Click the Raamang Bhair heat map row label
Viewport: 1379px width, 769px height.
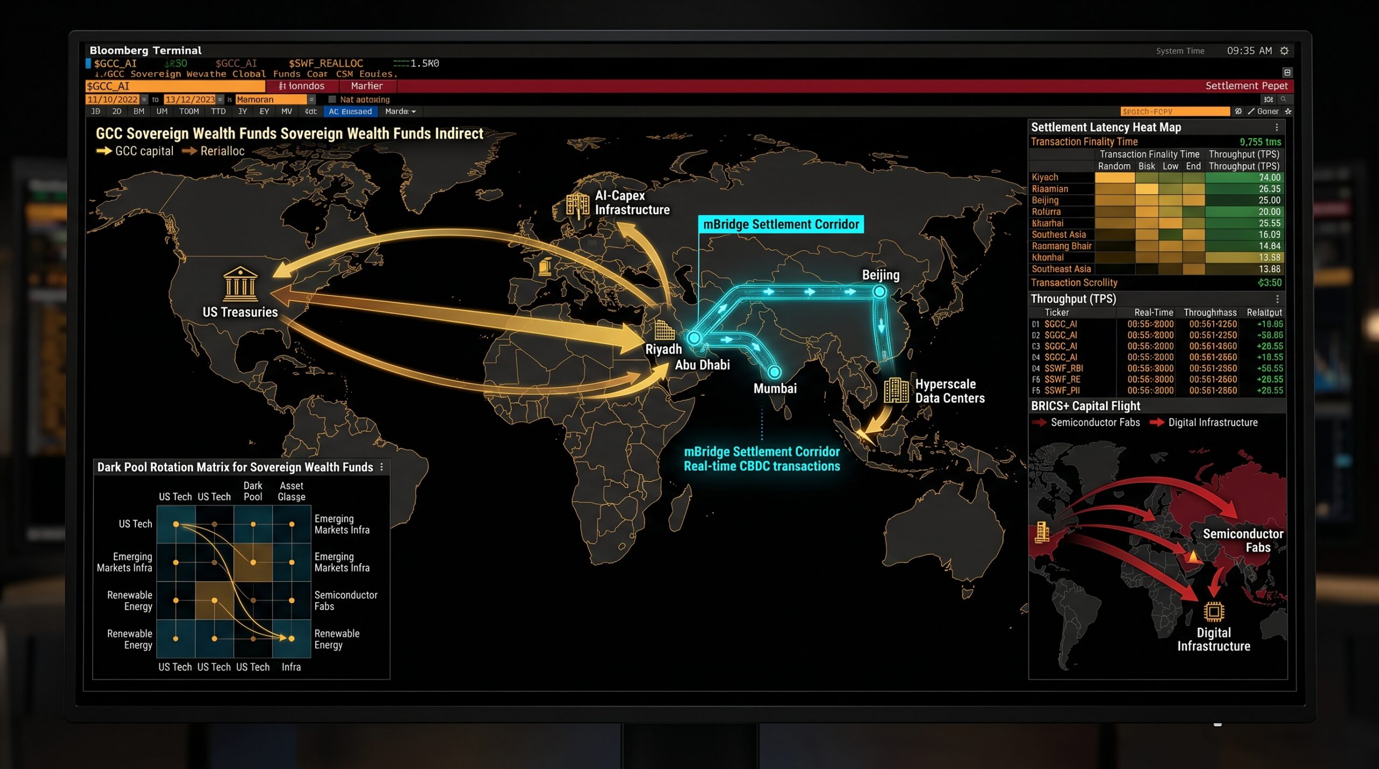click(x=1062, y=246)
